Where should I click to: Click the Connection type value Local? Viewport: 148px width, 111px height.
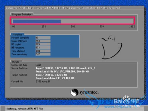(38, 65)
